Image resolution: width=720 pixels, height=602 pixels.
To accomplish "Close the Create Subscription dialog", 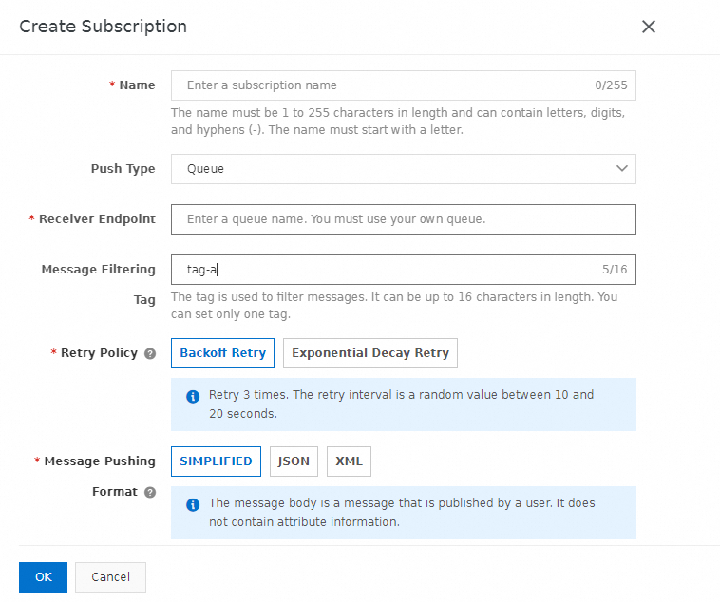I will pyautogui.click(x=649, y=27).
